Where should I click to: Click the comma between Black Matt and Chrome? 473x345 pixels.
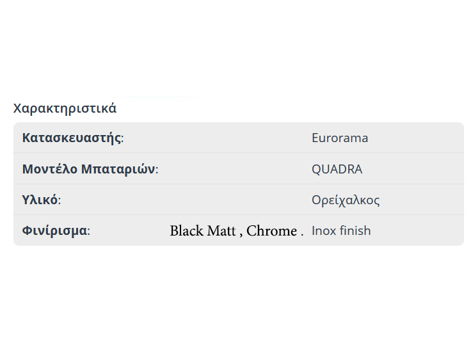click(241, 234)
